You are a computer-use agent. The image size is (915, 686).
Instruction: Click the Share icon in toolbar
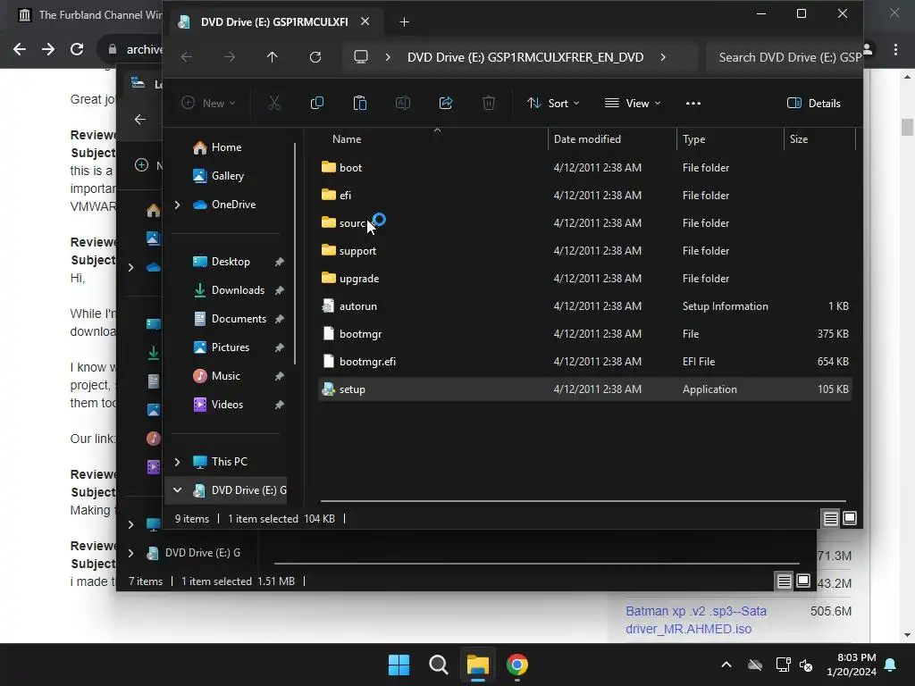[446, 104]
